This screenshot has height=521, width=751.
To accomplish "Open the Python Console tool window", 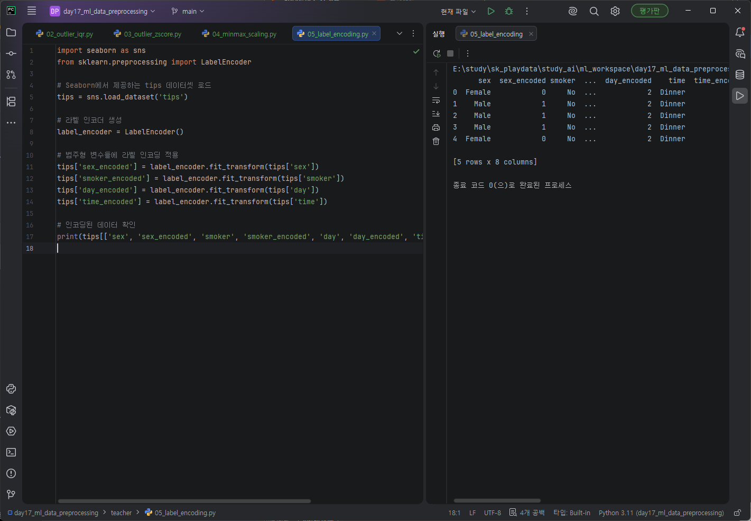I will click(x=11, y=389).
